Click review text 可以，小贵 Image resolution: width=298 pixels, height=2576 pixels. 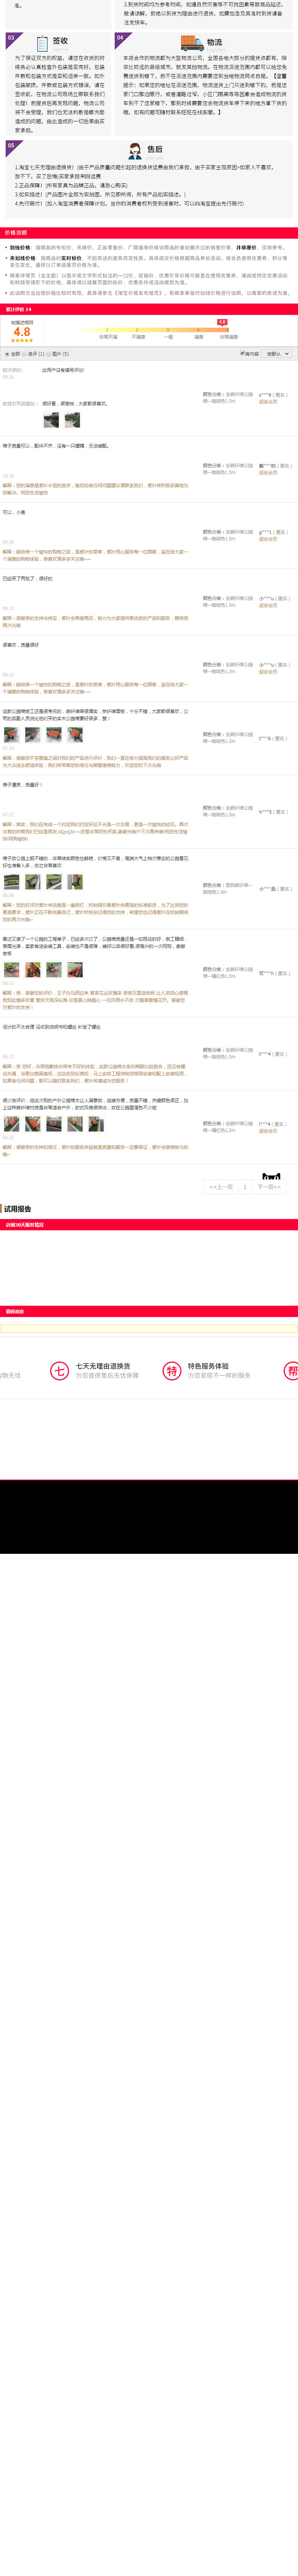[x=14, y=512]
